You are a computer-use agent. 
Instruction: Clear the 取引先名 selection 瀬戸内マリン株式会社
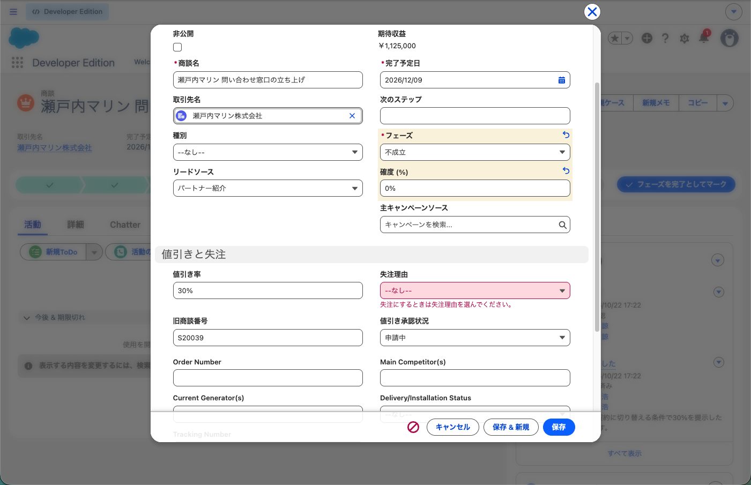(352, 116)
